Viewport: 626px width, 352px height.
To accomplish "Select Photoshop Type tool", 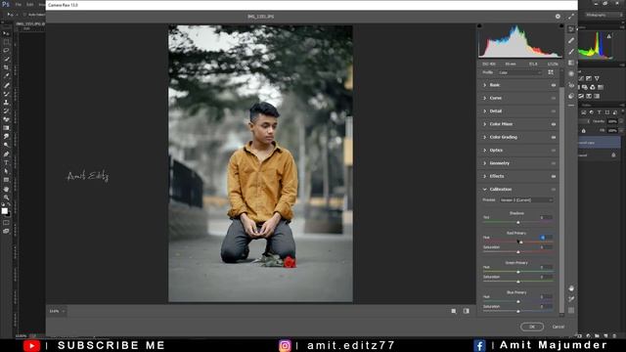I will [6, 162].
